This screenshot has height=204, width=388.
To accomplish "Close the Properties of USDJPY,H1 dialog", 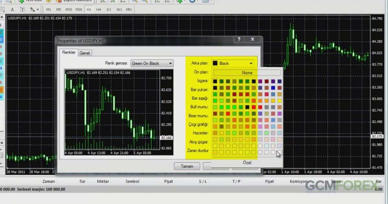I will (x=253, y=40).
